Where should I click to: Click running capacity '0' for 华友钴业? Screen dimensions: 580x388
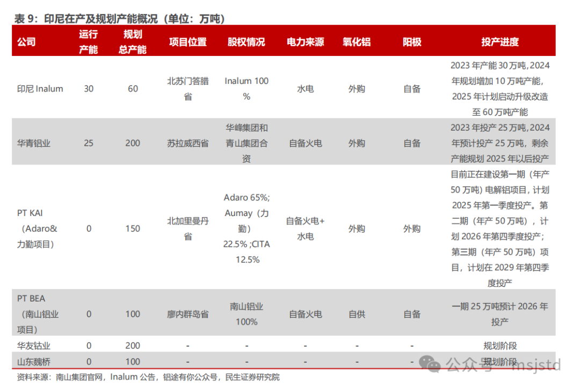click(x=89, y=346)
